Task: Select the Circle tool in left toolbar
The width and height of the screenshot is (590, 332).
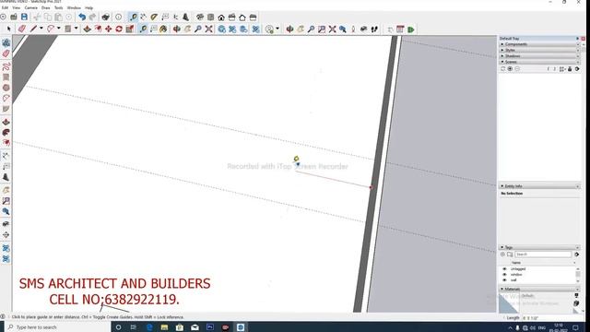Action: point(6,88)
